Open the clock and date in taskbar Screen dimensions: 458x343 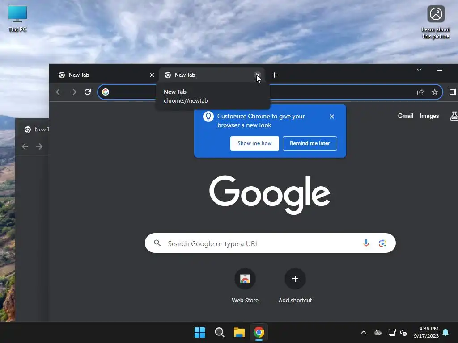[426, 332]
